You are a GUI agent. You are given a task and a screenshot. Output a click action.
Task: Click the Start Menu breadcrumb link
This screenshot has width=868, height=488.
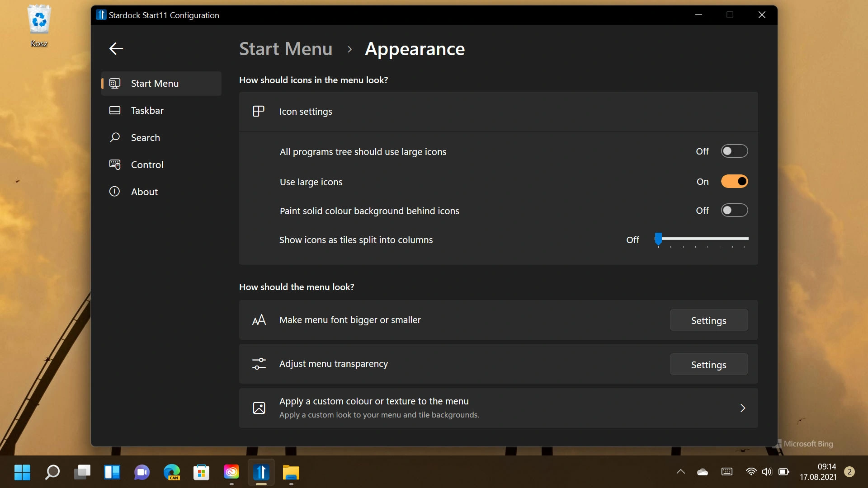286,49
